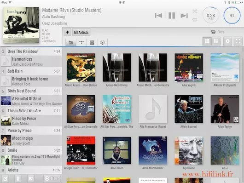
Task: Select the Tidal streaming source tab
Action: tap(81, 42)
